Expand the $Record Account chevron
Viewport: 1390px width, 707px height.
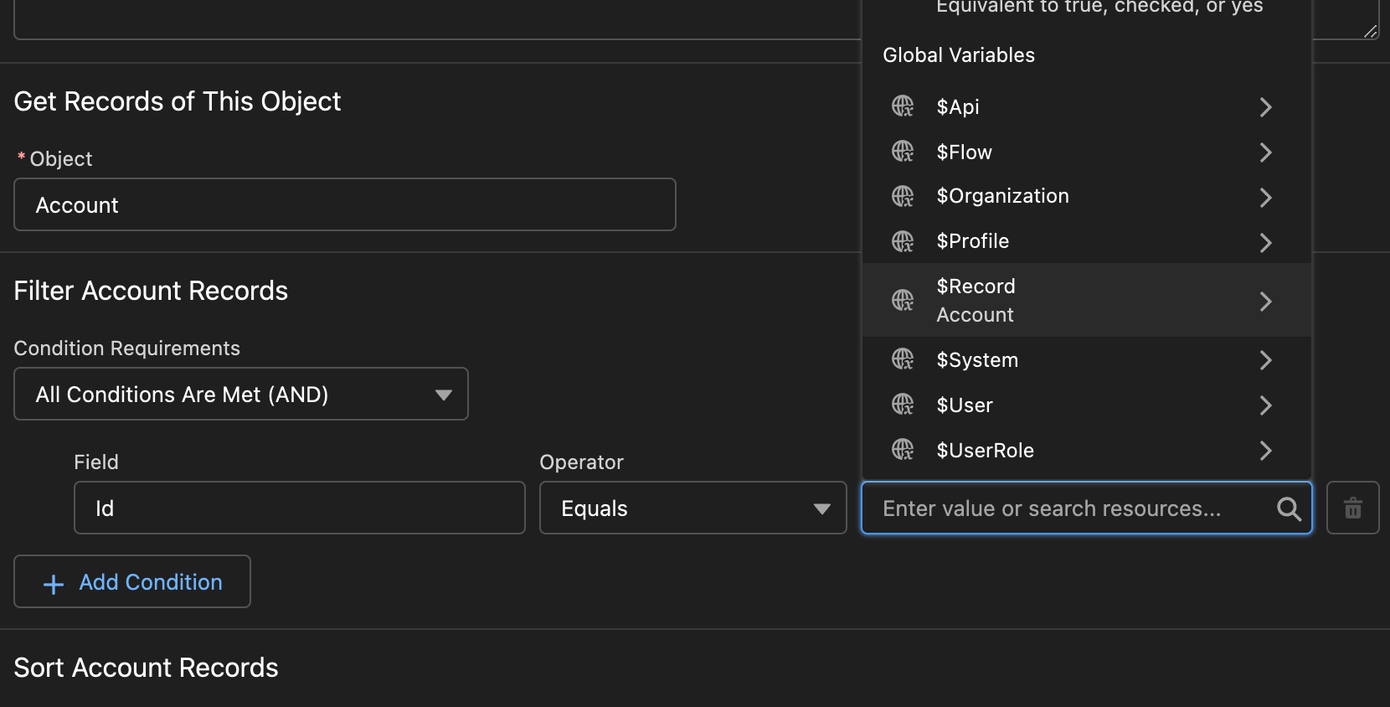(x=1265, y=301)
